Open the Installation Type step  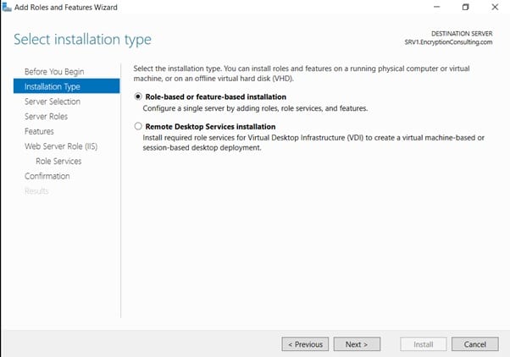tap(52, 86)
